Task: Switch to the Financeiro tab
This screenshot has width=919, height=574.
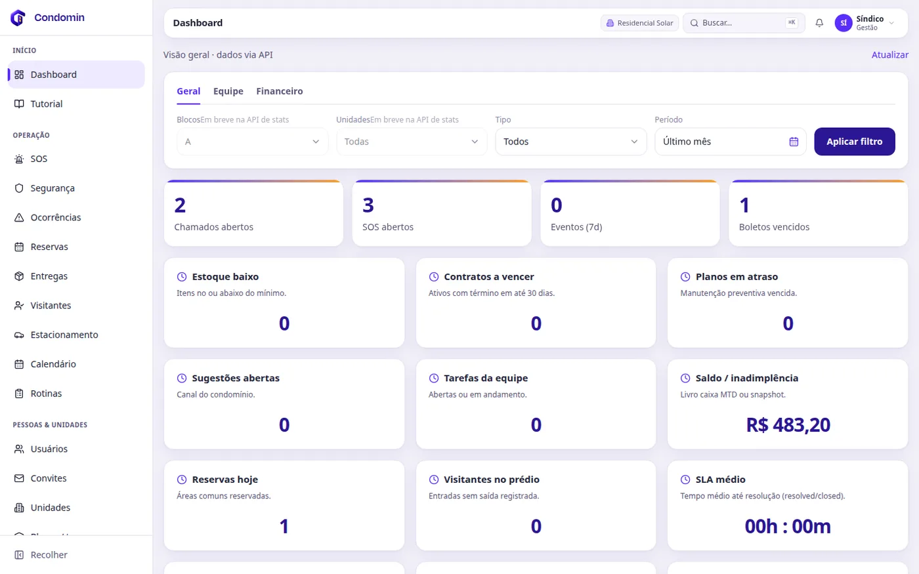Action: 280,91
